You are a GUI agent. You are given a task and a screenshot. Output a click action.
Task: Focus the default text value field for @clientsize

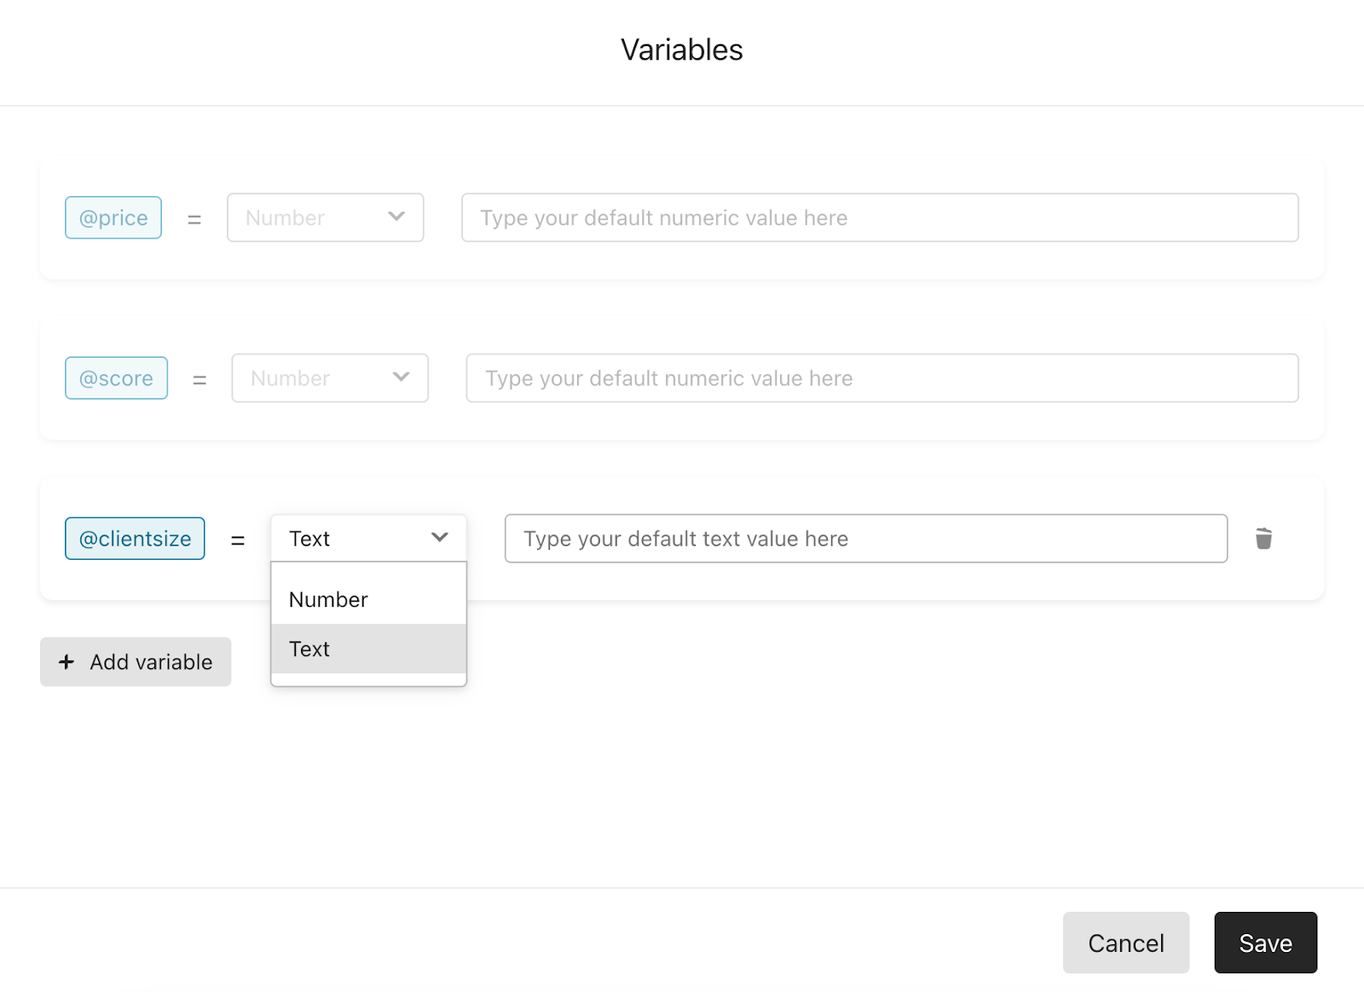(866, 539)
